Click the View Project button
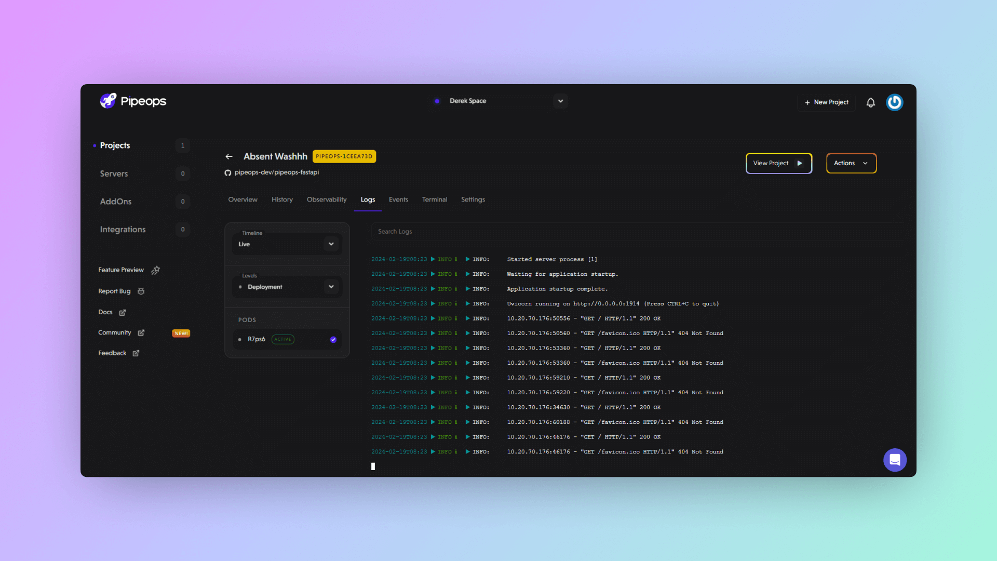 (778, 163)
